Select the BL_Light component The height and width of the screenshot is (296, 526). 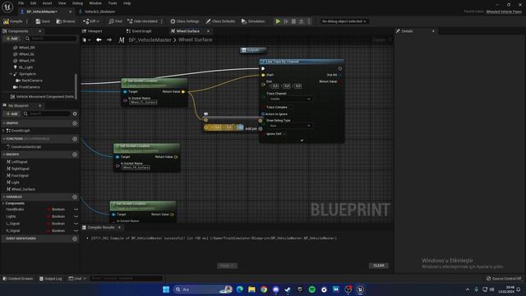point(25,67)
